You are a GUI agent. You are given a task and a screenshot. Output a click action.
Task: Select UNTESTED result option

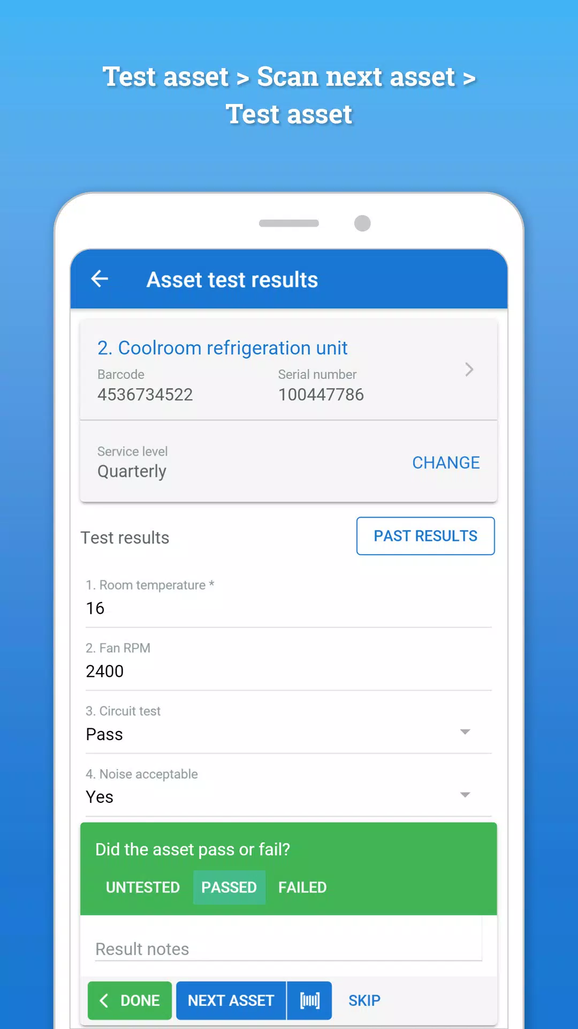tap(143, 888)
